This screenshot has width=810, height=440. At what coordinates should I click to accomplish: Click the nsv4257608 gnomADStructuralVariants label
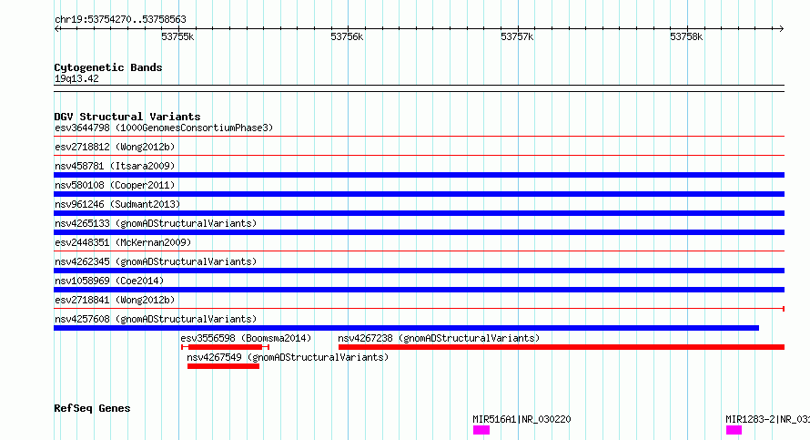click(x=156, y=319)
